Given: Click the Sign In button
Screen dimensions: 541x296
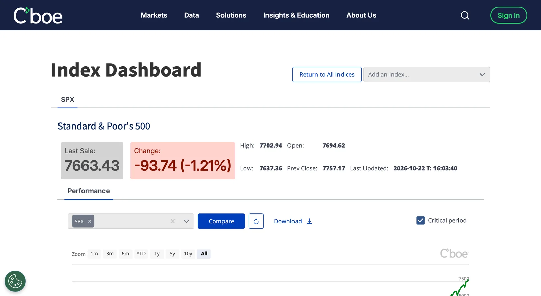Looking at the screenshot, I should click(x=509, y=15).
